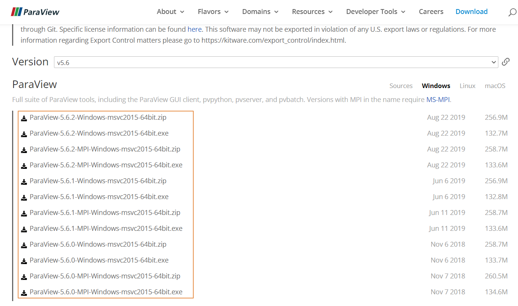
Task: Open the Version v5.6 dropdown
Action: tap(276, 62)
